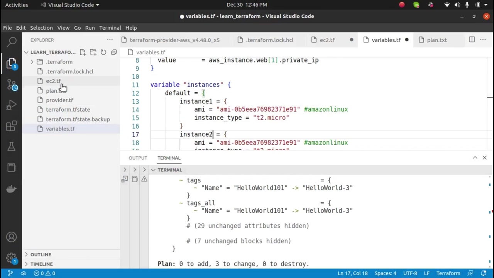
Task: Open the Selection menu
Action: tap(41, 28)
